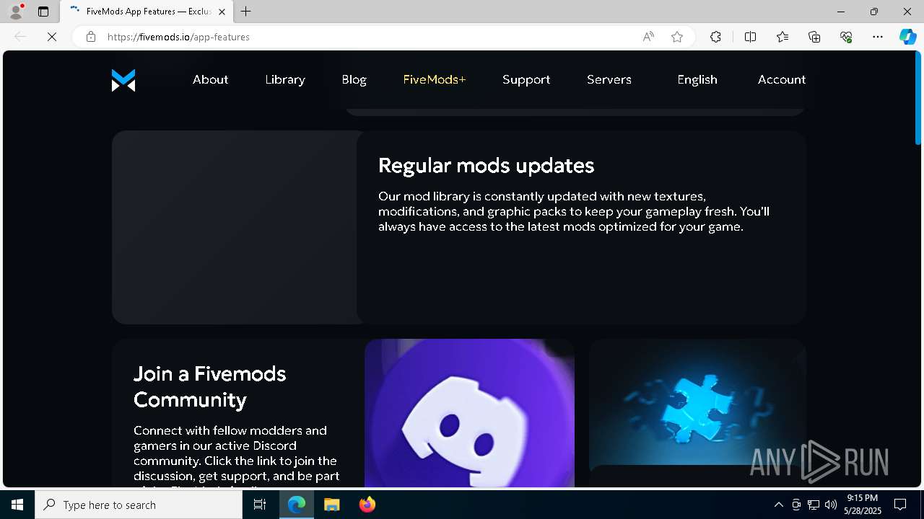
Task: Open the taskbar clock and date
Action: [863, 505]
